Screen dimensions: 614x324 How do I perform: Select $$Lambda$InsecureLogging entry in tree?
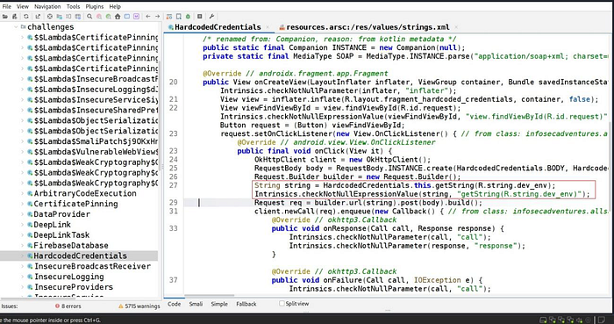click(x=96, y=90)
